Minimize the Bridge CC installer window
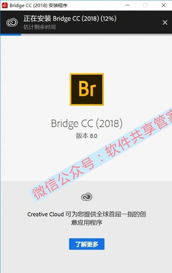 click(x=127, y=5)
